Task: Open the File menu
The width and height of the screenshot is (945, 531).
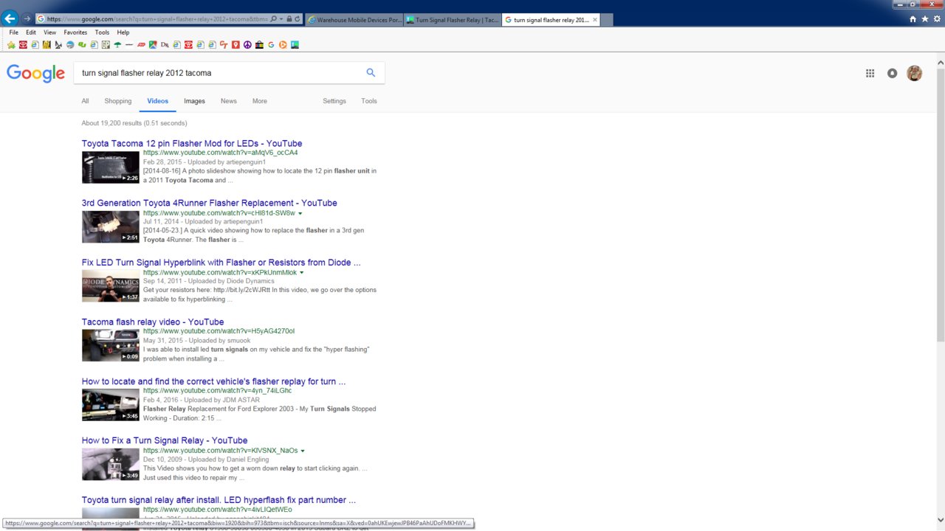Action: [x=13, y=32]
